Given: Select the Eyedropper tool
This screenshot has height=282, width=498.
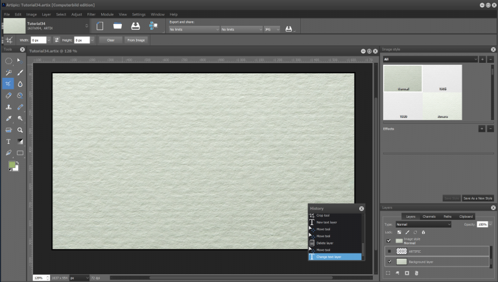Looking at the screenshot, I should pyautogui.click(x=8, y=119).
